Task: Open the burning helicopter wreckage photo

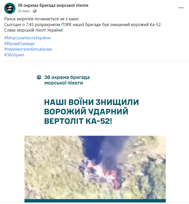Action: coord(95,167)
